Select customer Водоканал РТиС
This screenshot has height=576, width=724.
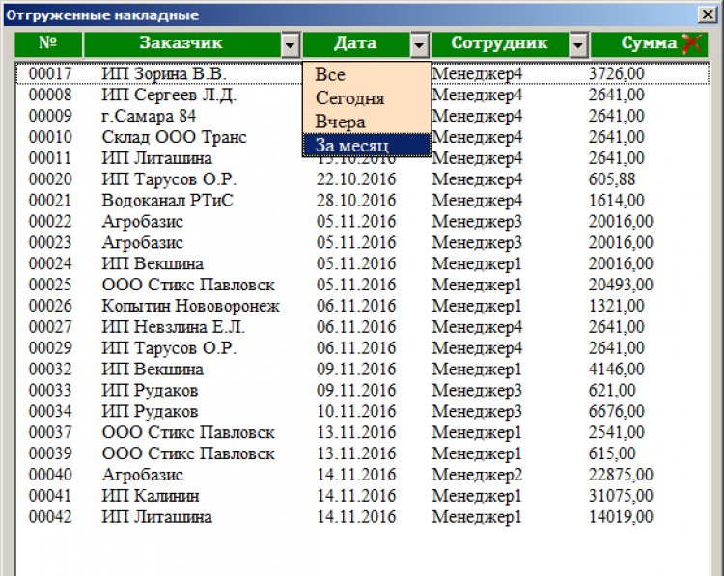click(168, 201)
